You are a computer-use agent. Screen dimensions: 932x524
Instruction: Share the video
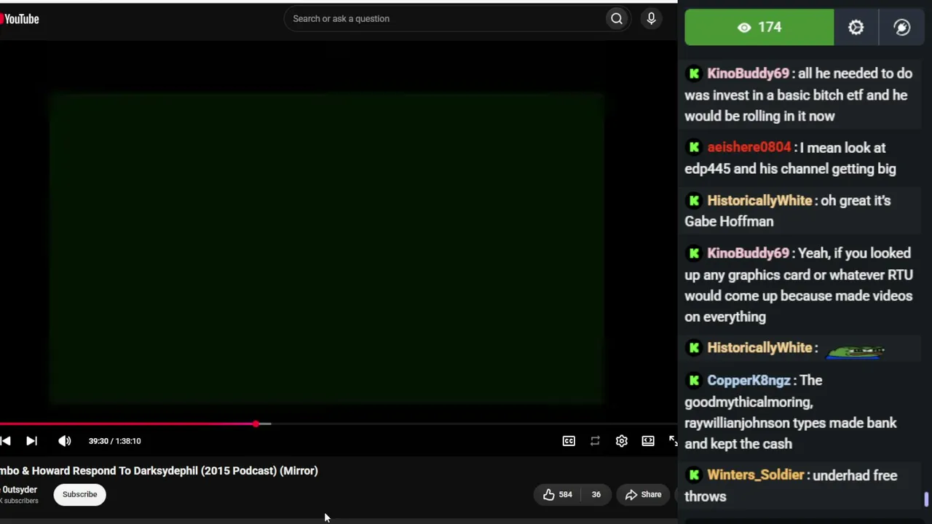(643, 495)
